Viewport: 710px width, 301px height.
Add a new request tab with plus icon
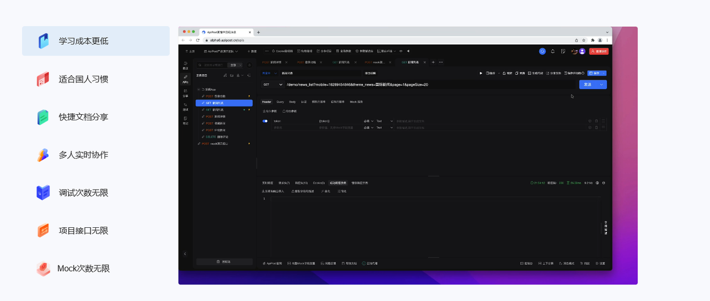point(433,62)
